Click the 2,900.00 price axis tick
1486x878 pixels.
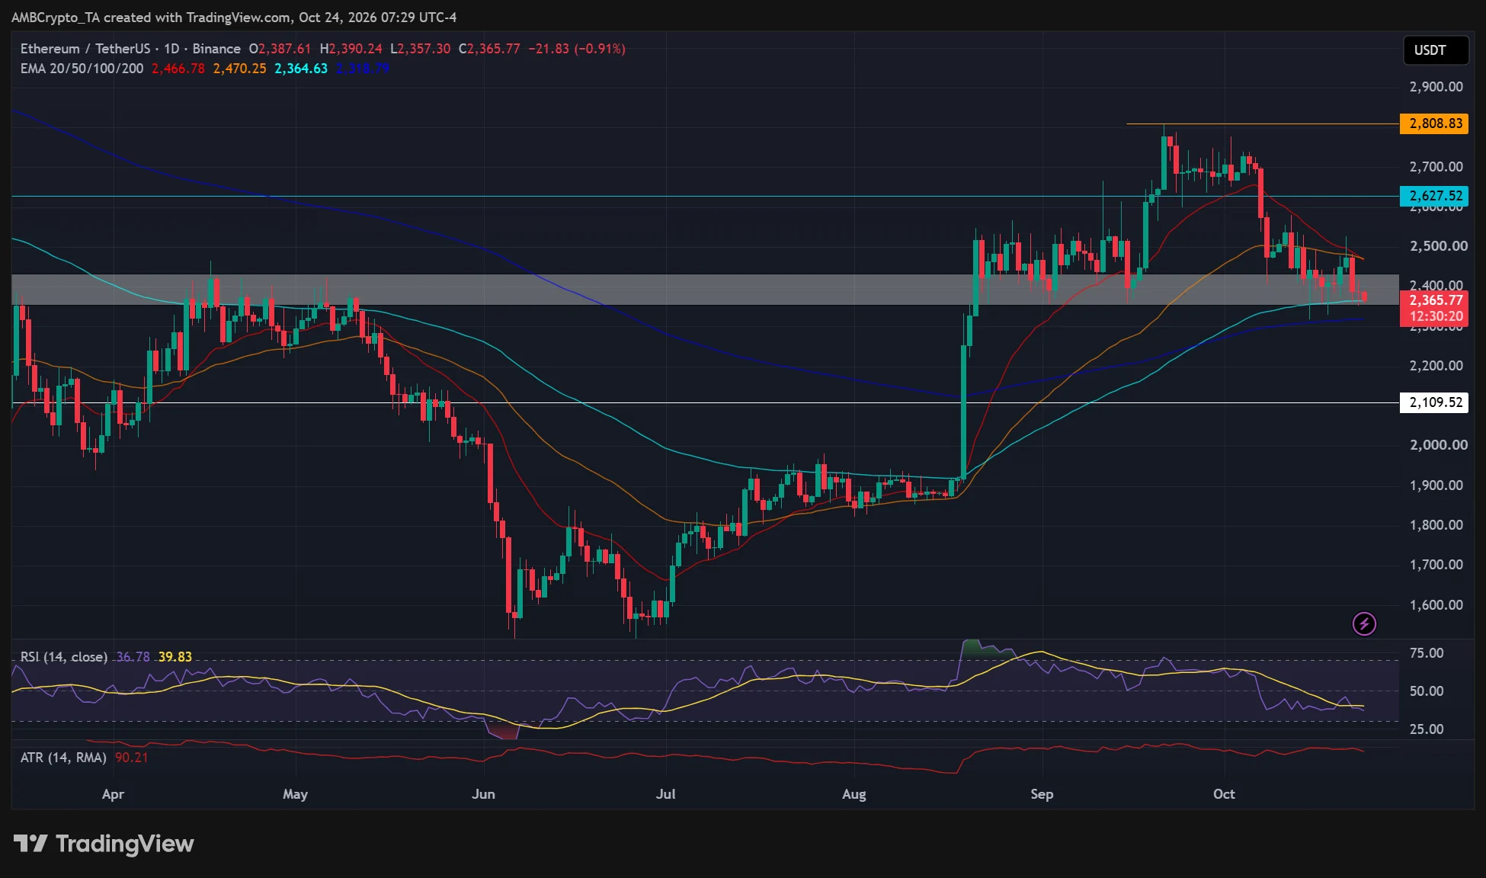pyautogui.click(x=1436, y=87)
